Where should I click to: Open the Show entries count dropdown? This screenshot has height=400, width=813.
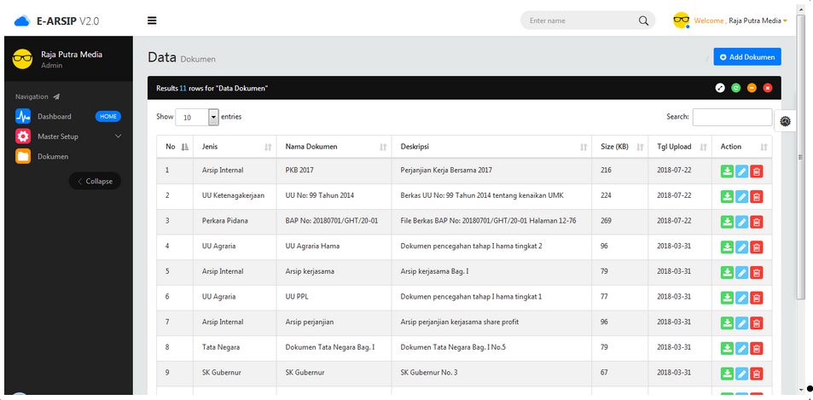click(x=213, y=117)
